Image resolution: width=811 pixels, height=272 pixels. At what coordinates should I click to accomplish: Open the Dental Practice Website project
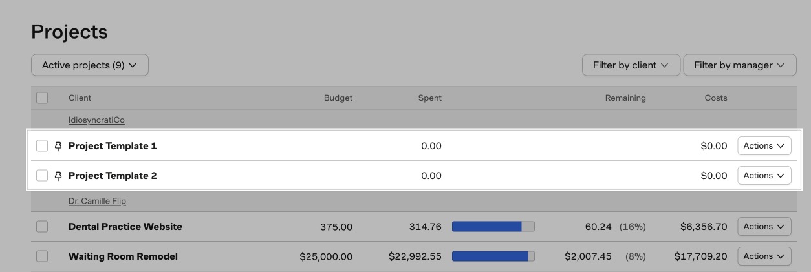click(125, 227)
